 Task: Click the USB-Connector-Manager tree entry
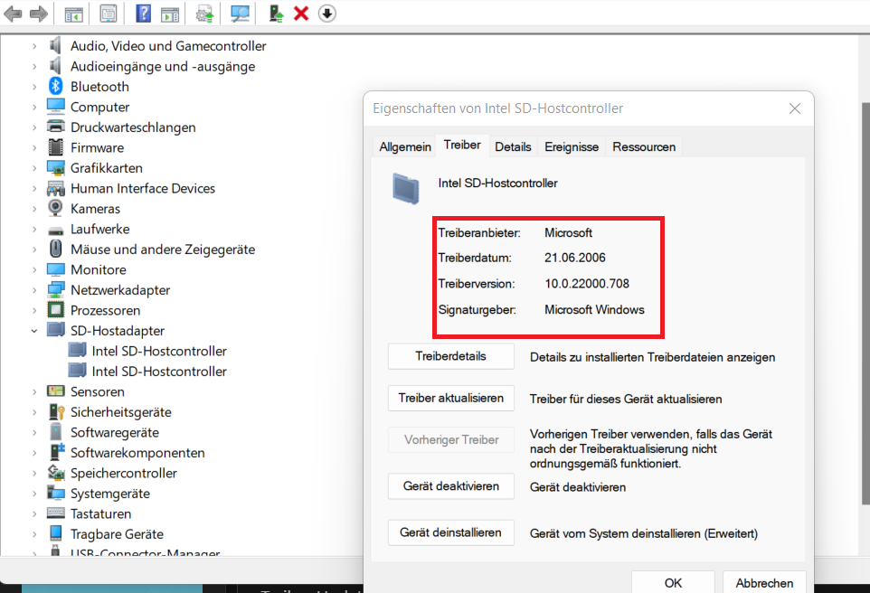(x=145, y=552)
